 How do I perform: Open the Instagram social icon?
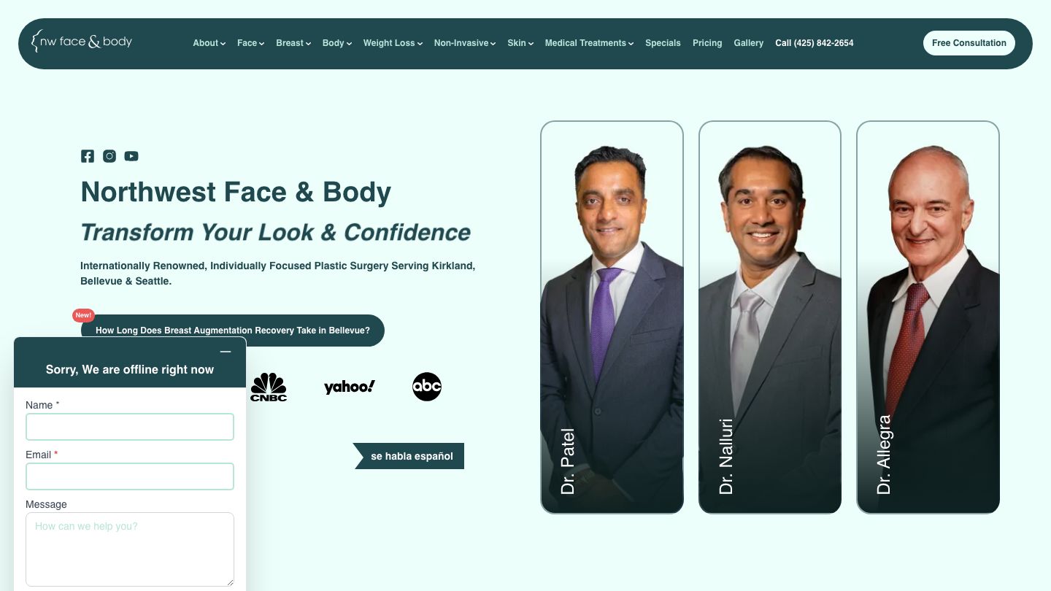[109, 156]
